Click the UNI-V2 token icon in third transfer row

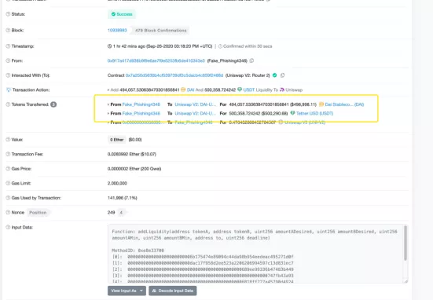tap(281, 123)
